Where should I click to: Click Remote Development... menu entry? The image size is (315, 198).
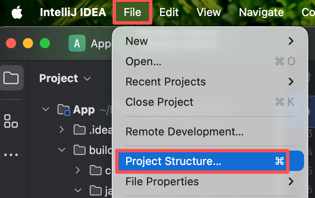(184, 131)
